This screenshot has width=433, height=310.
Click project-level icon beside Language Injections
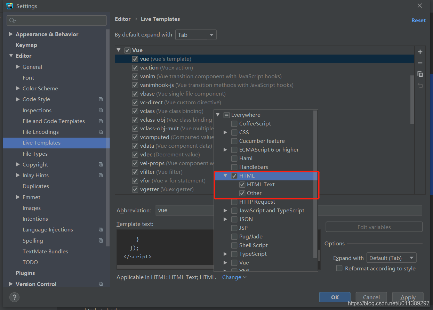[x=101, y=229]
